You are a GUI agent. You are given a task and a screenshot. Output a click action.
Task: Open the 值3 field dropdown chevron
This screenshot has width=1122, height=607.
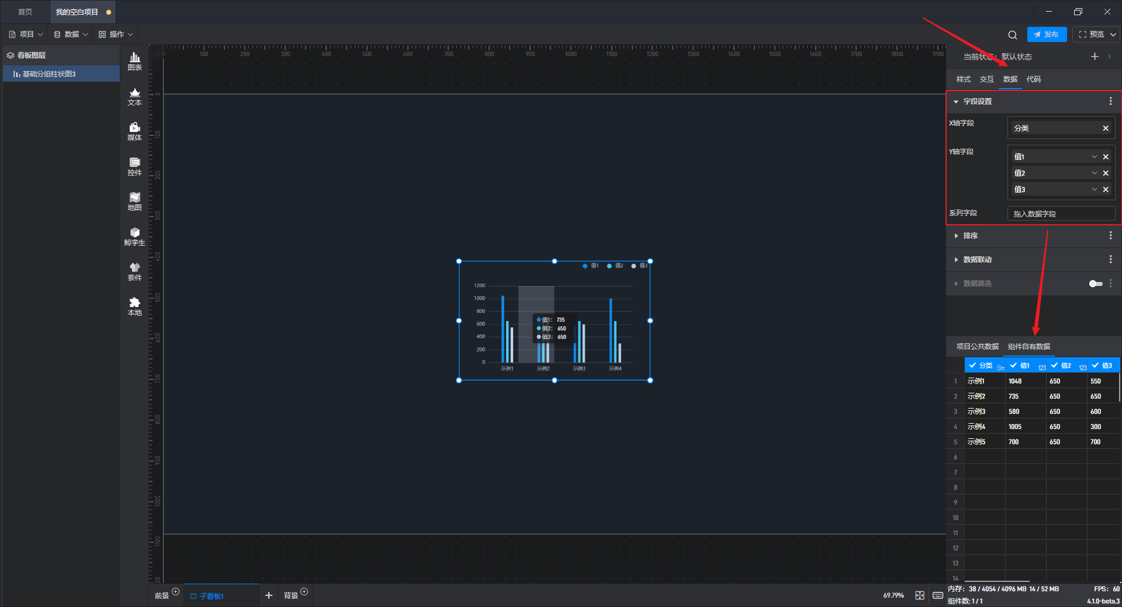(x=1094, y=190)
